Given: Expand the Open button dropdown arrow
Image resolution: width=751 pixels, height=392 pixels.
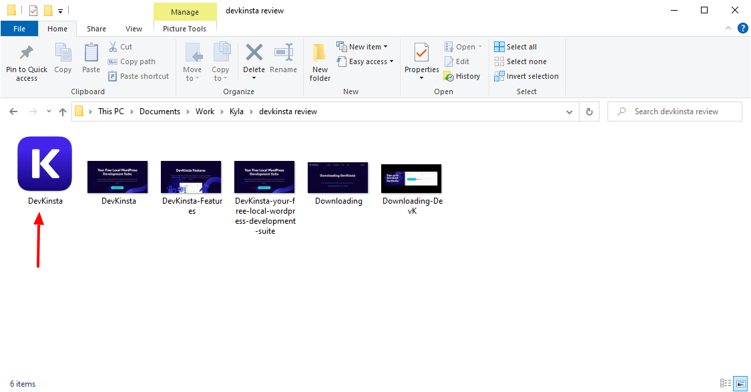Looking at the screenshot, I should 481,47.
